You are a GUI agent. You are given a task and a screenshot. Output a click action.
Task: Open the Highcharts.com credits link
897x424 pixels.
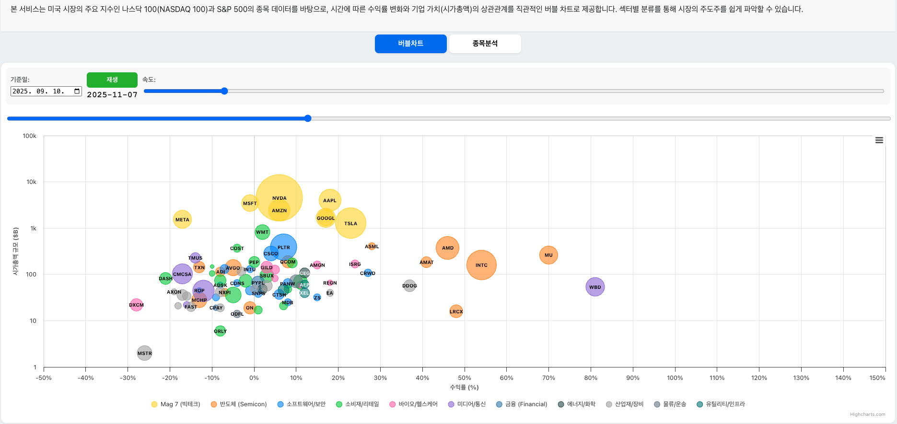click(x=867, y=414)
